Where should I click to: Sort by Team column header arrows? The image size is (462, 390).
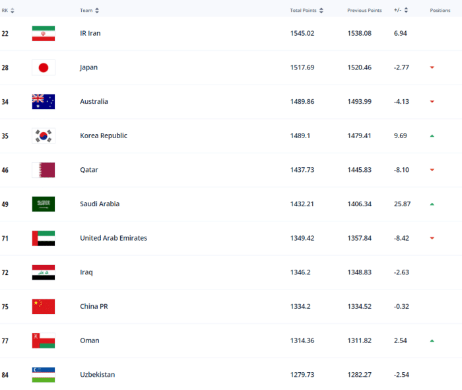point(97,11)
